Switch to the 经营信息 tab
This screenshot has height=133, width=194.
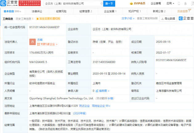(x=86, y=11)
